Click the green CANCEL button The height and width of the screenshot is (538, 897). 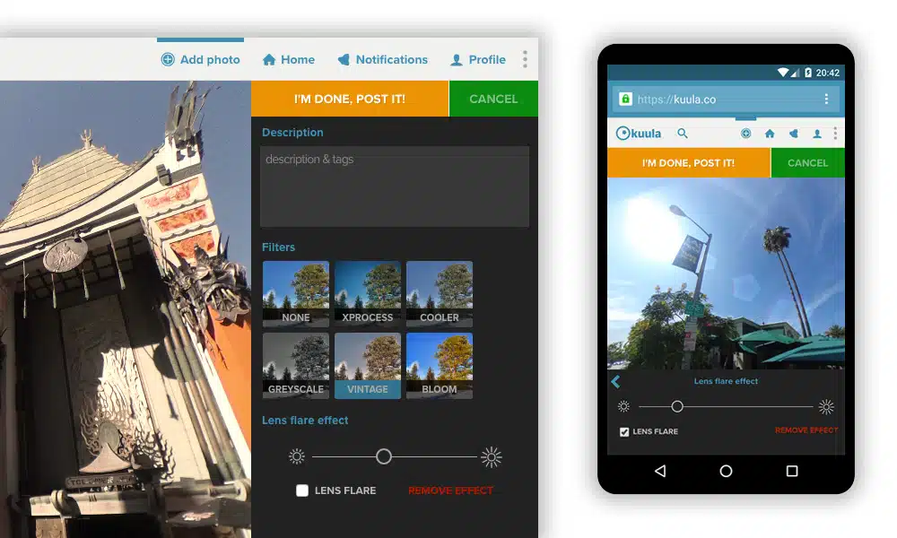coord(493,99)
